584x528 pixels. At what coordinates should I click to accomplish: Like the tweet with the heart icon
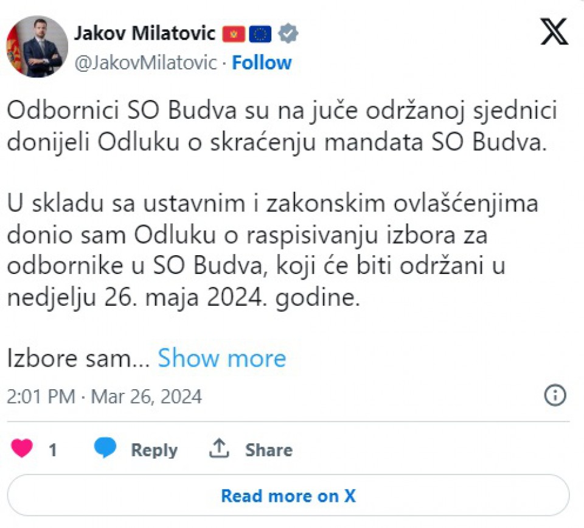coord(23,449)
